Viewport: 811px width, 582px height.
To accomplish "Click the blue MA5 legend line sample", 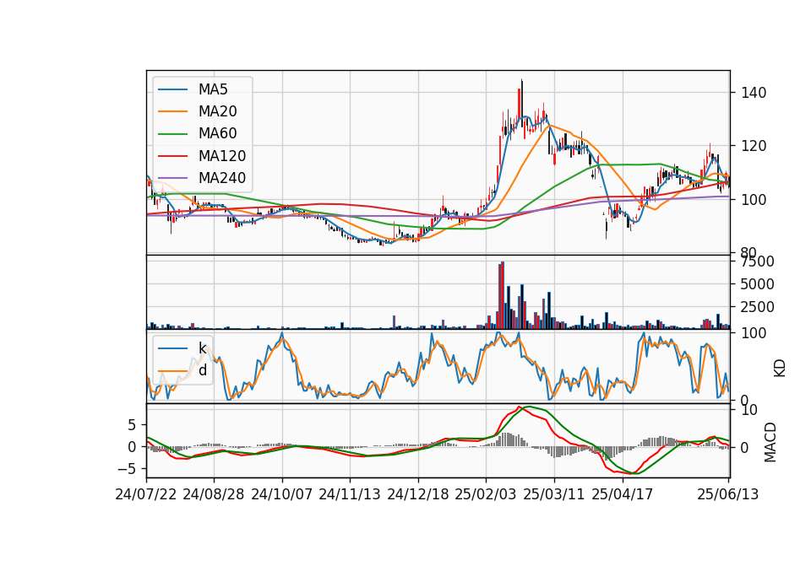I will tap(172, 89).
